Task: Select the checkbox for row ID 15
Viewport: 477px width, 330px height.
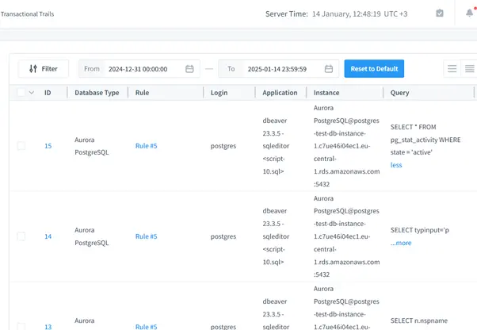Action: coord(21,146)
